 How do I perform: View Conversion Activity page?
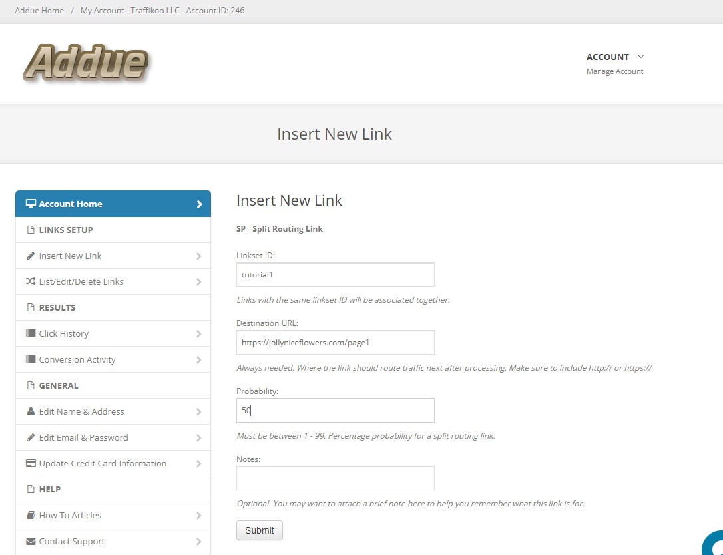pyautogui.click(x=113, y=359)
